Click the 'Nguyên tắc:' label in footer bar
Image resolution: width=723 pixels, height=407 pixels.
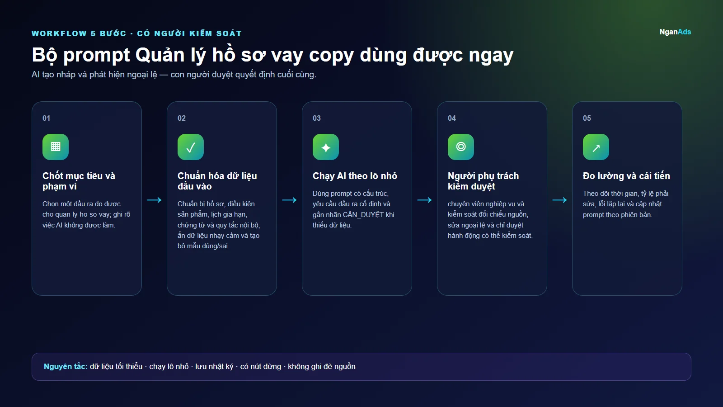[x=66, y=366]
